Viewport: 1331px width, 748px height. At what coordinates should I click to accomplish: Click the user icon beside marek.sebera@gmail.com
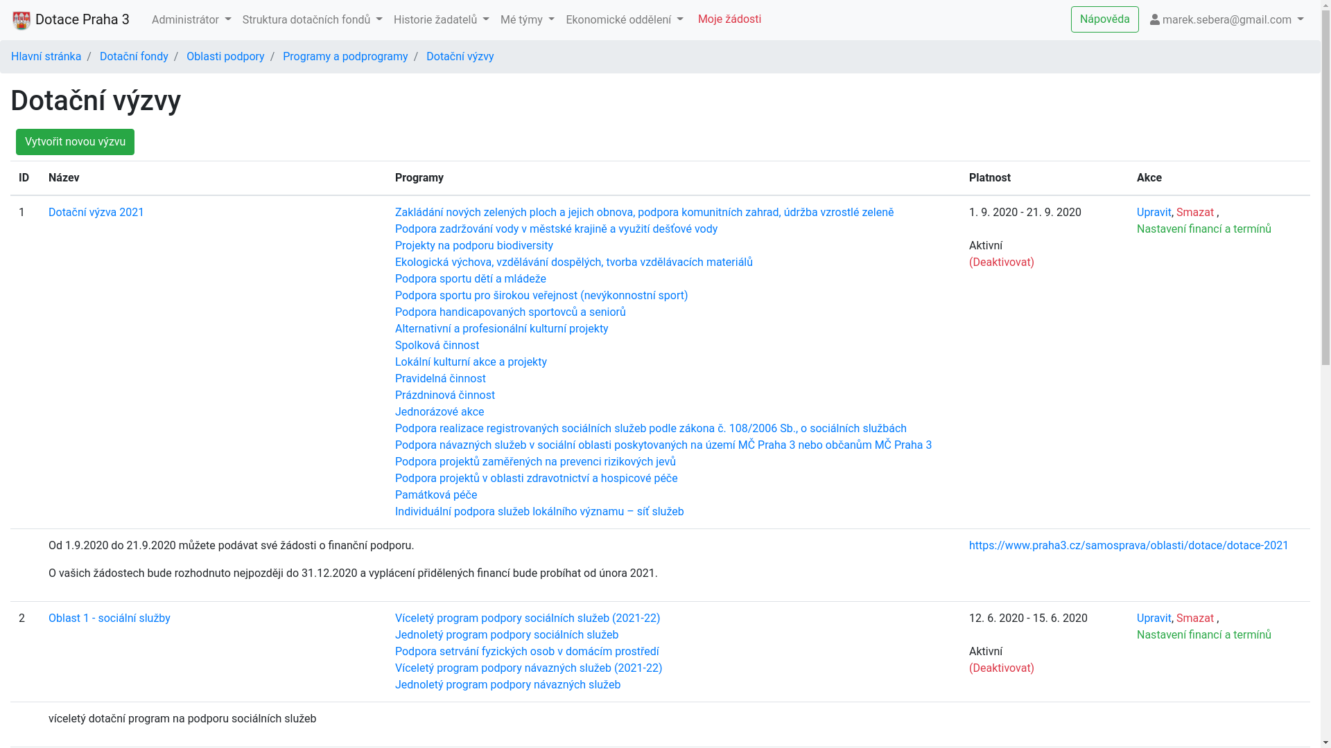pyautogui.click(x=1154, y=20)
